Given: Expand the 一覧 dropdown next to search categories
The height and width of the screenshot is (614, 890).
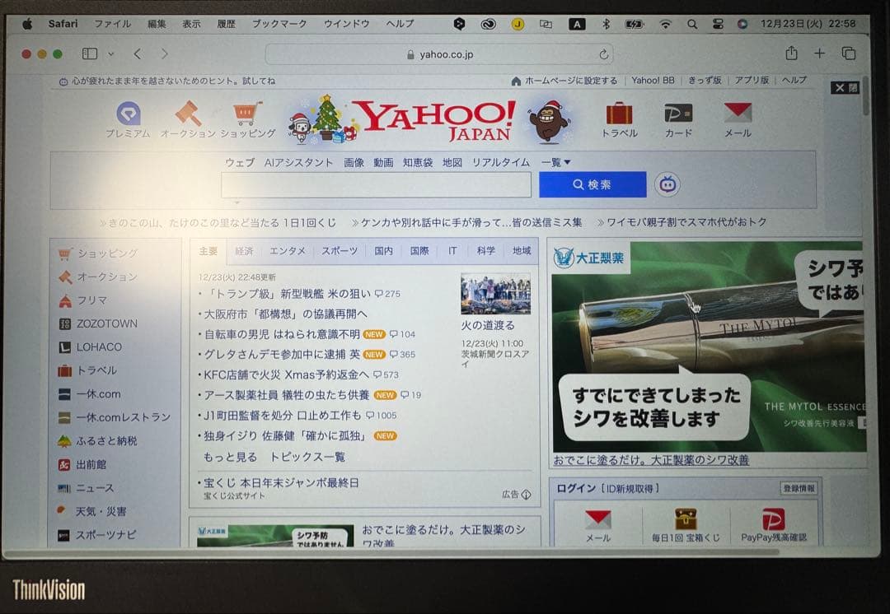Looking at the screenshot, I should (555, 163).
